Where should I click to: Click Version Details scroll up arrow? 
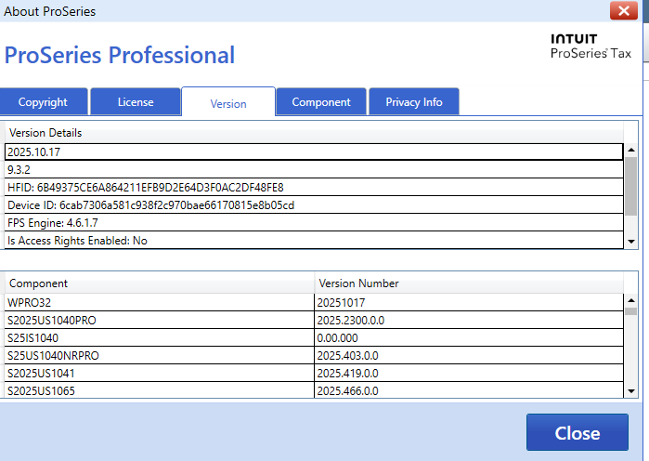coord(631,150)
